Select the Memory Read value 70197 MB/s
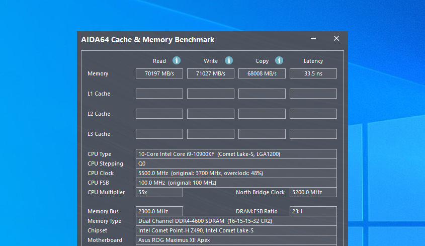Viewport: 425px width, 246px height. (x=159, y=73)
